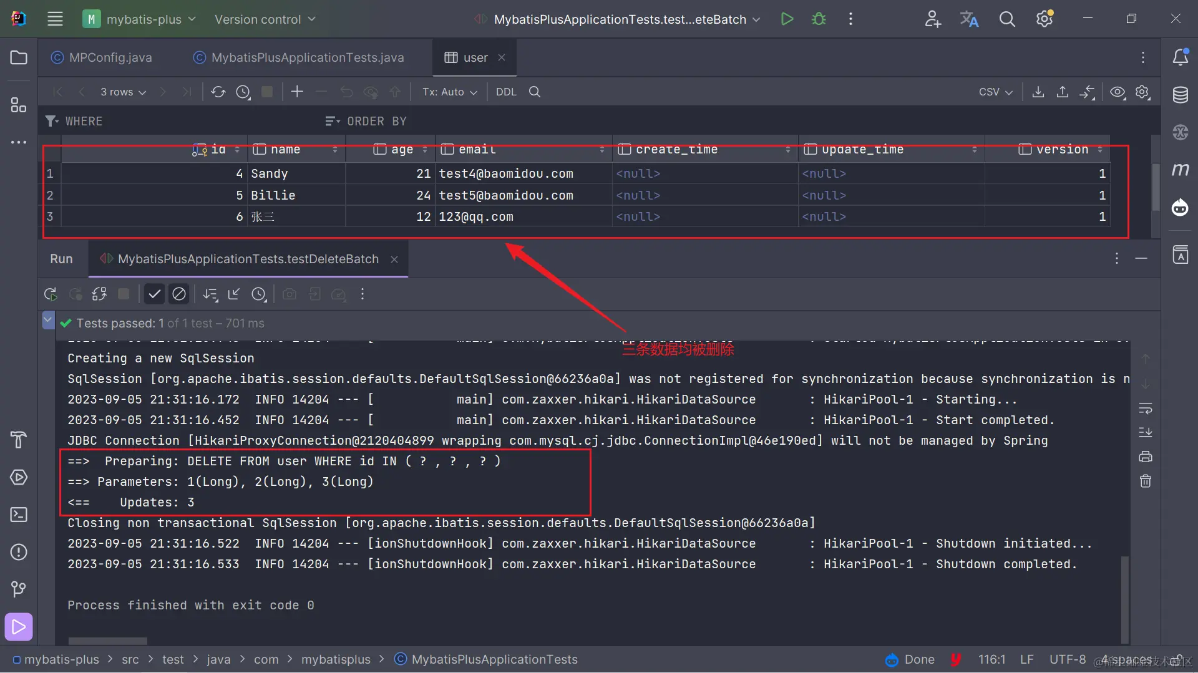
Task: Open the 3 rows page size dropdown
Action: 123,92
